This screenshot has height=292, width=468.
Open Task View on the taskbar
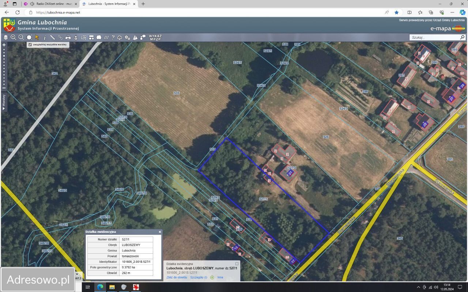(88, 287)
